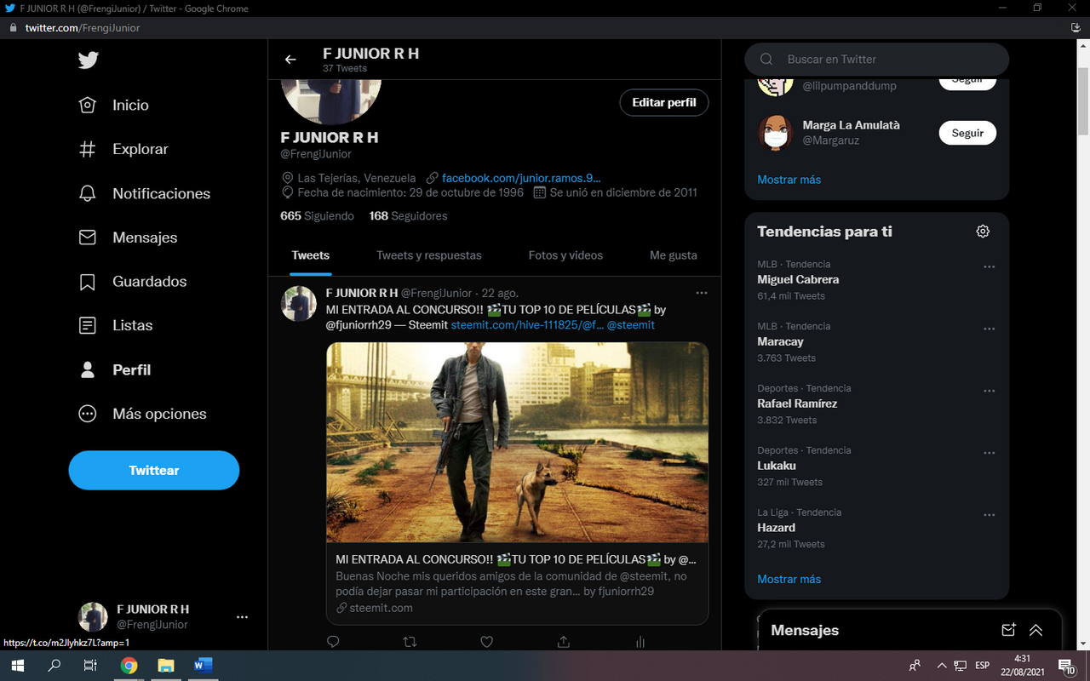Open options for Hazard trend
The image size is (1090, 681).
(989, 515)
